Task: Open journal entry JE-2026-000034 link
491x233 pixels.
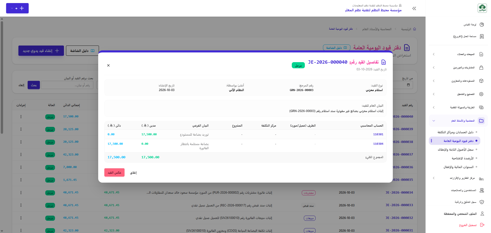Action: tap(399, 192)
